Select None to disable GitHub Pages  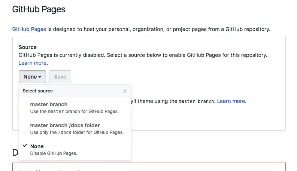coord(37,146)
